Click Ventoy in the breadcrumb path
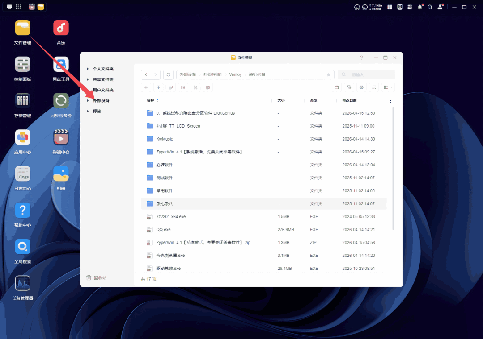Image resolution: width=483 pixels, height=339 pixels. [235, 74]
